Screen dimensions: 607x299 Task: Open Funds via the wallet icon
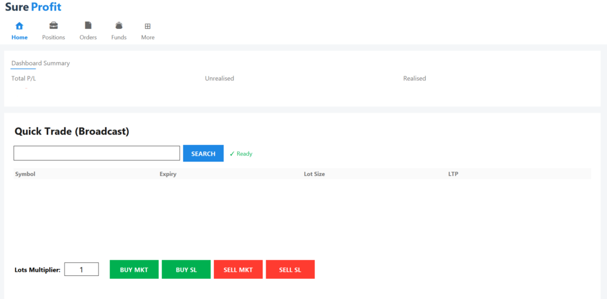coord(119,26)
